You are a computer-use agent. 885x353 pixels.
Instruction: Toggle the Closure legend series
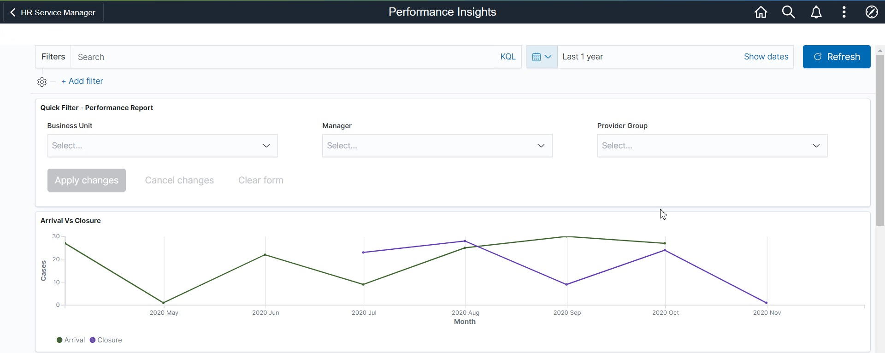coord(106,340)
